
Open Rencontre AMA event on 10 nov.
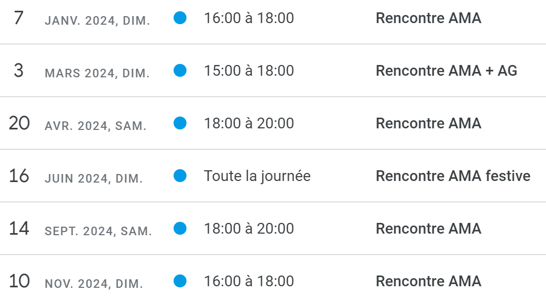tap(428, 281)
